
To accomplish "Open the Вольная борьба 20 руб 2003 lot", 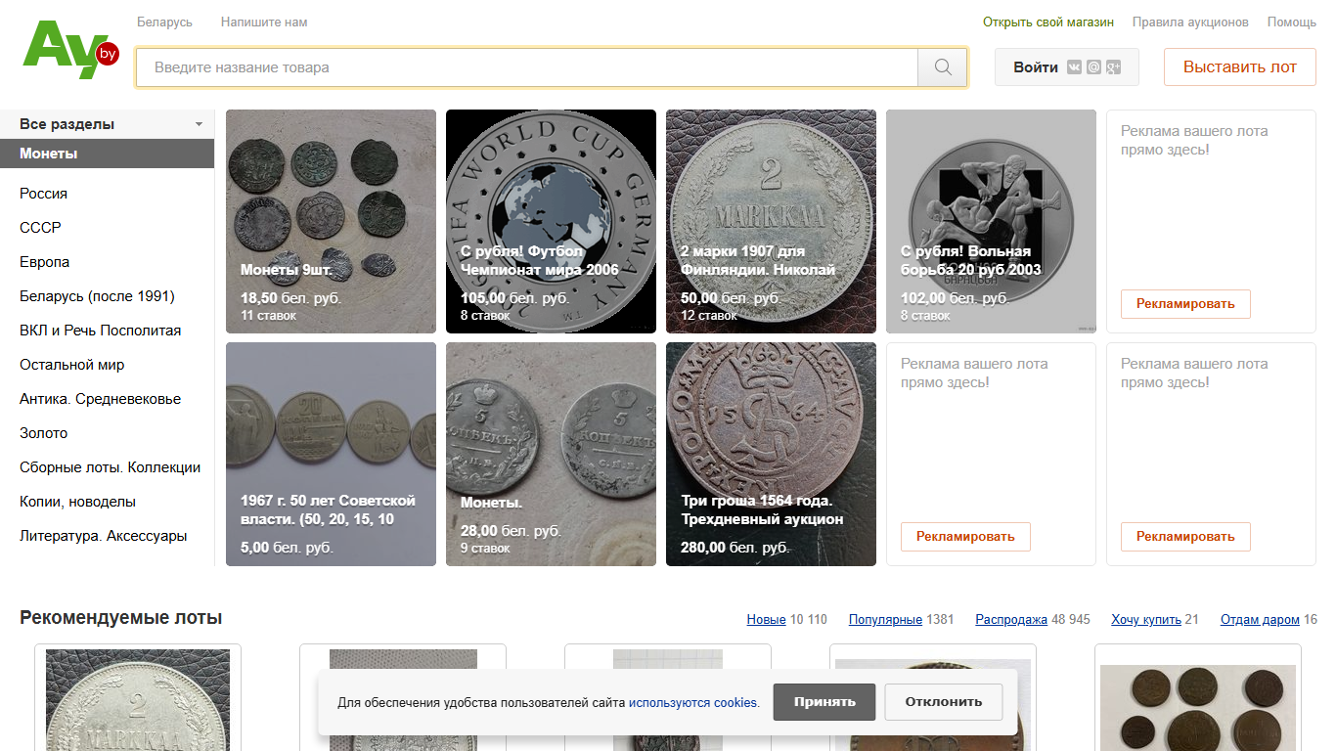I will (x=991, y=221).
